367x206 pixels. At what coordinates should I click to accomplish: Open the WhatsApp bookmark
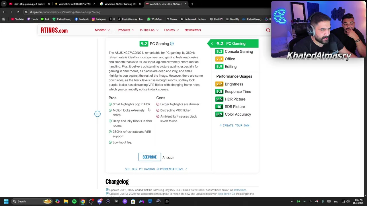click(155, 19)
